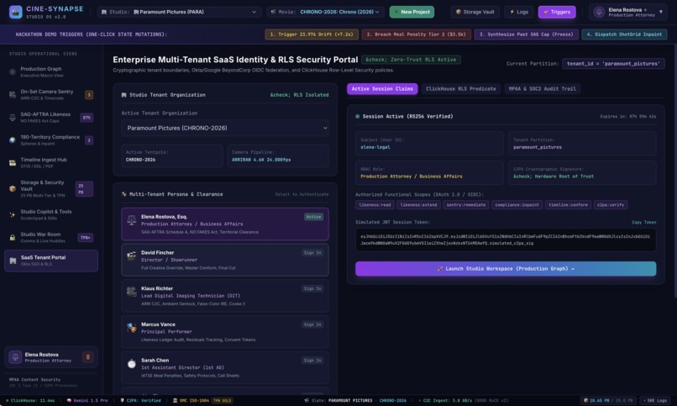Viewport: 677px width, 406px height.
Task: Click the SAG-AFTRA Likeness sidebar icon
Action: (x=13, y=117)
